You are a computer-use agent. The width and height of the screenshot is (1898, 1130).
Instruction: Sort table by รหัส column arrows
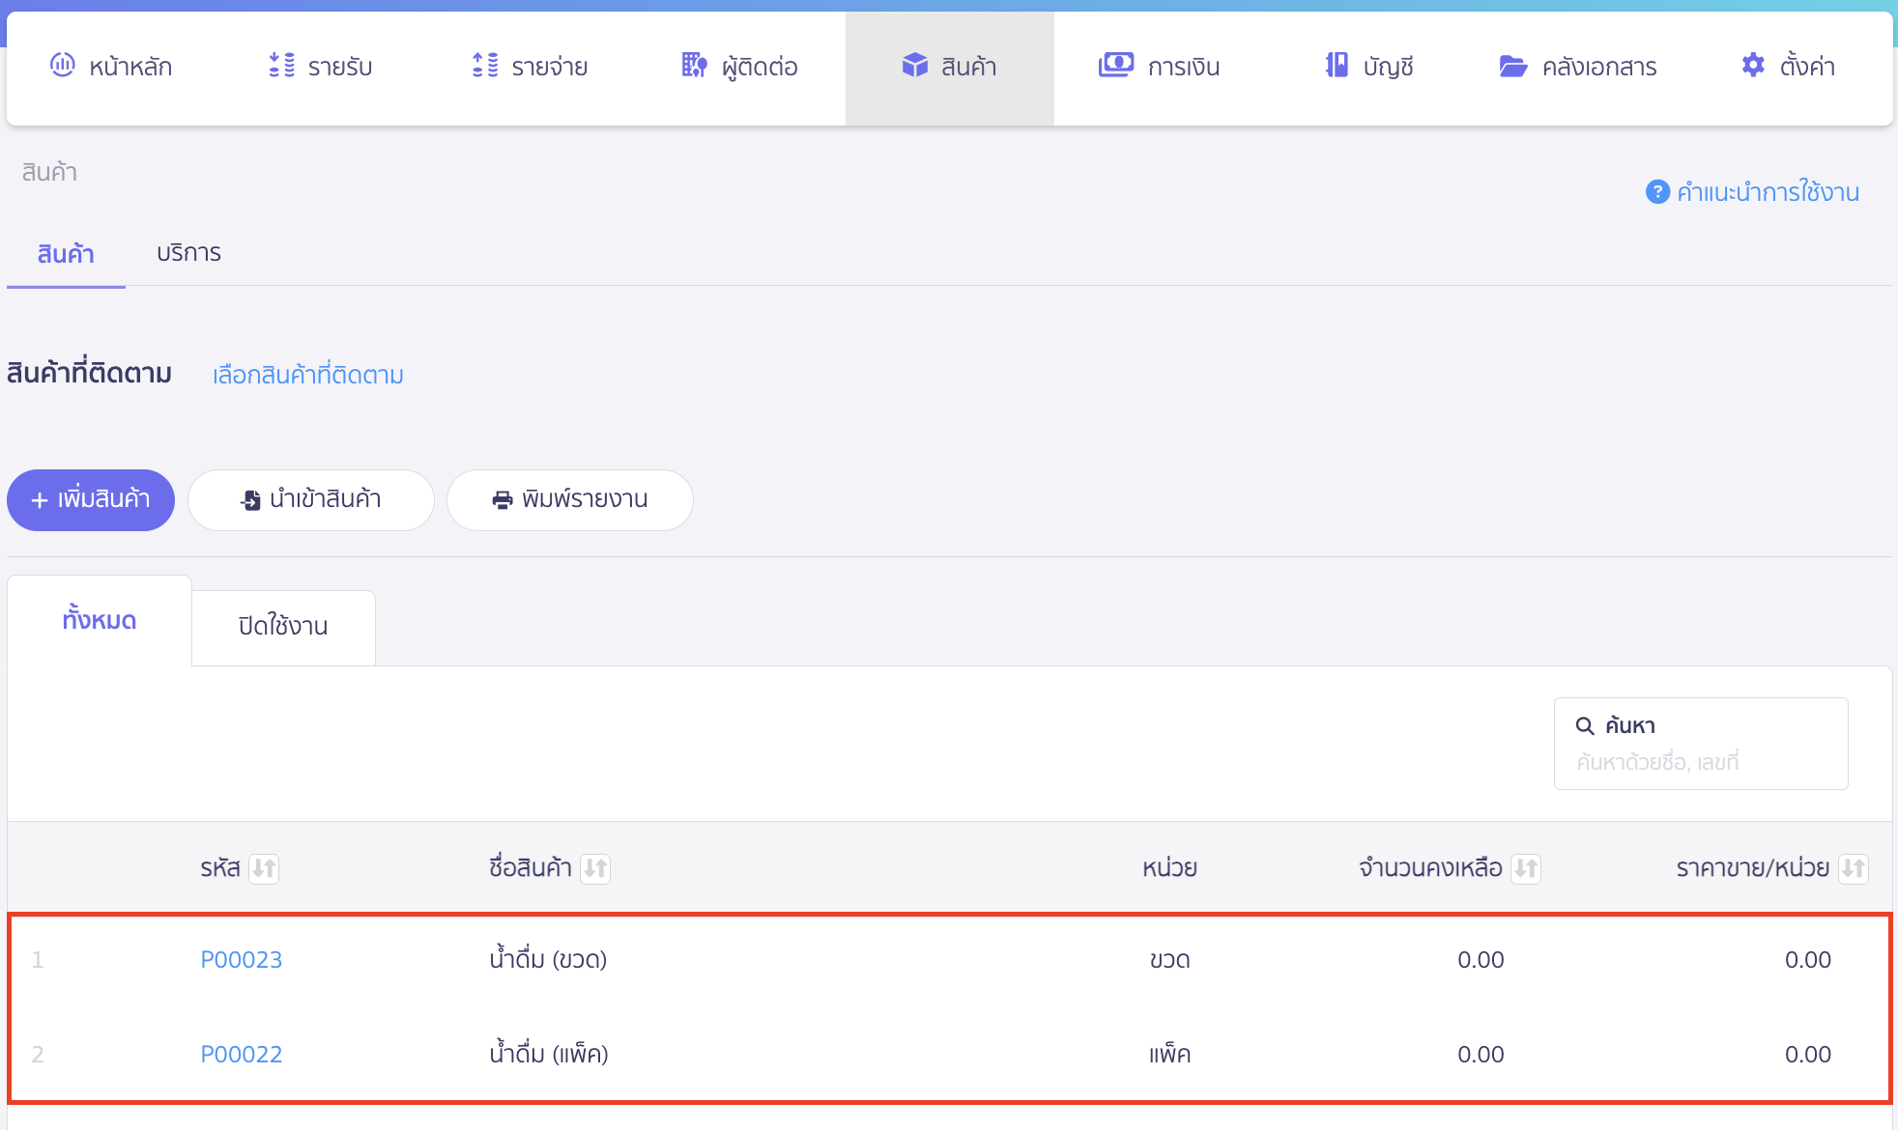264,868
